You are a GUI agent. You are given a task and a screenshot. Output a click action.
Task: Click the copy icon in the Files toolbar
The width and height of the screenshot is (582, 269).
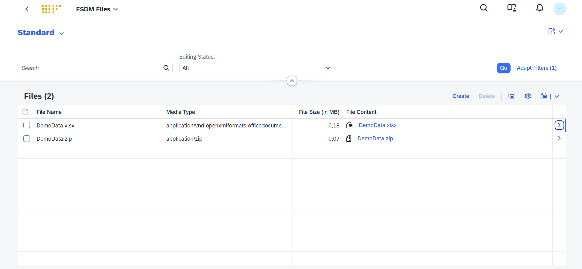point(511,96)
